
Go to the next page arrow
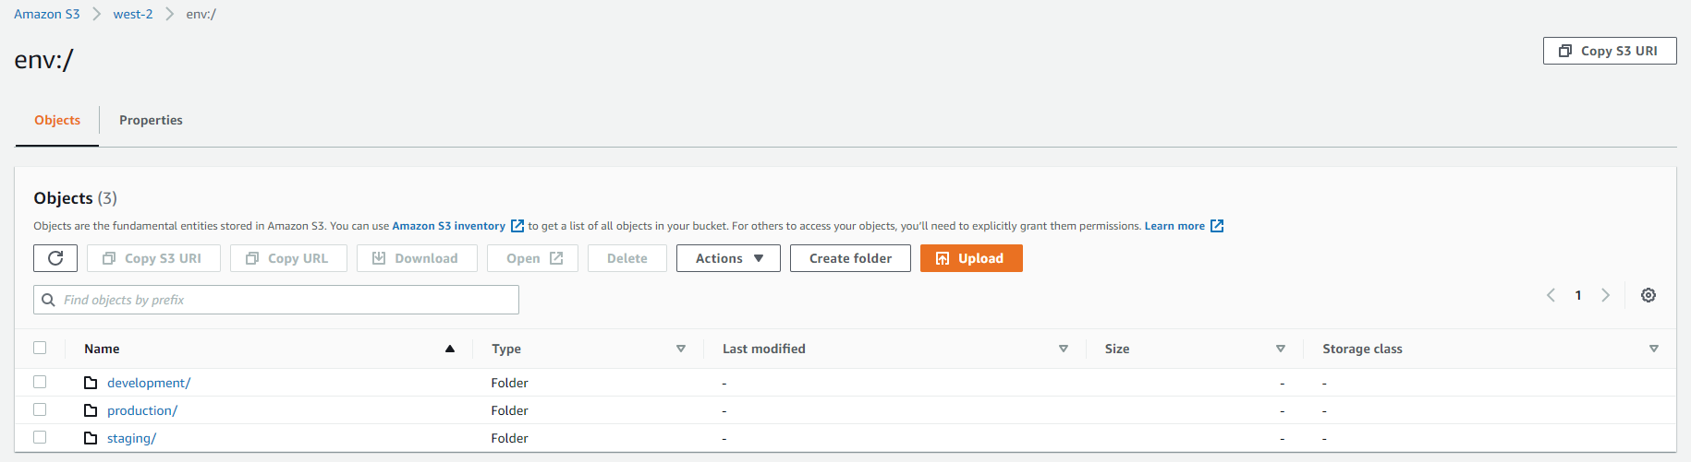(x=1606, y=295)
